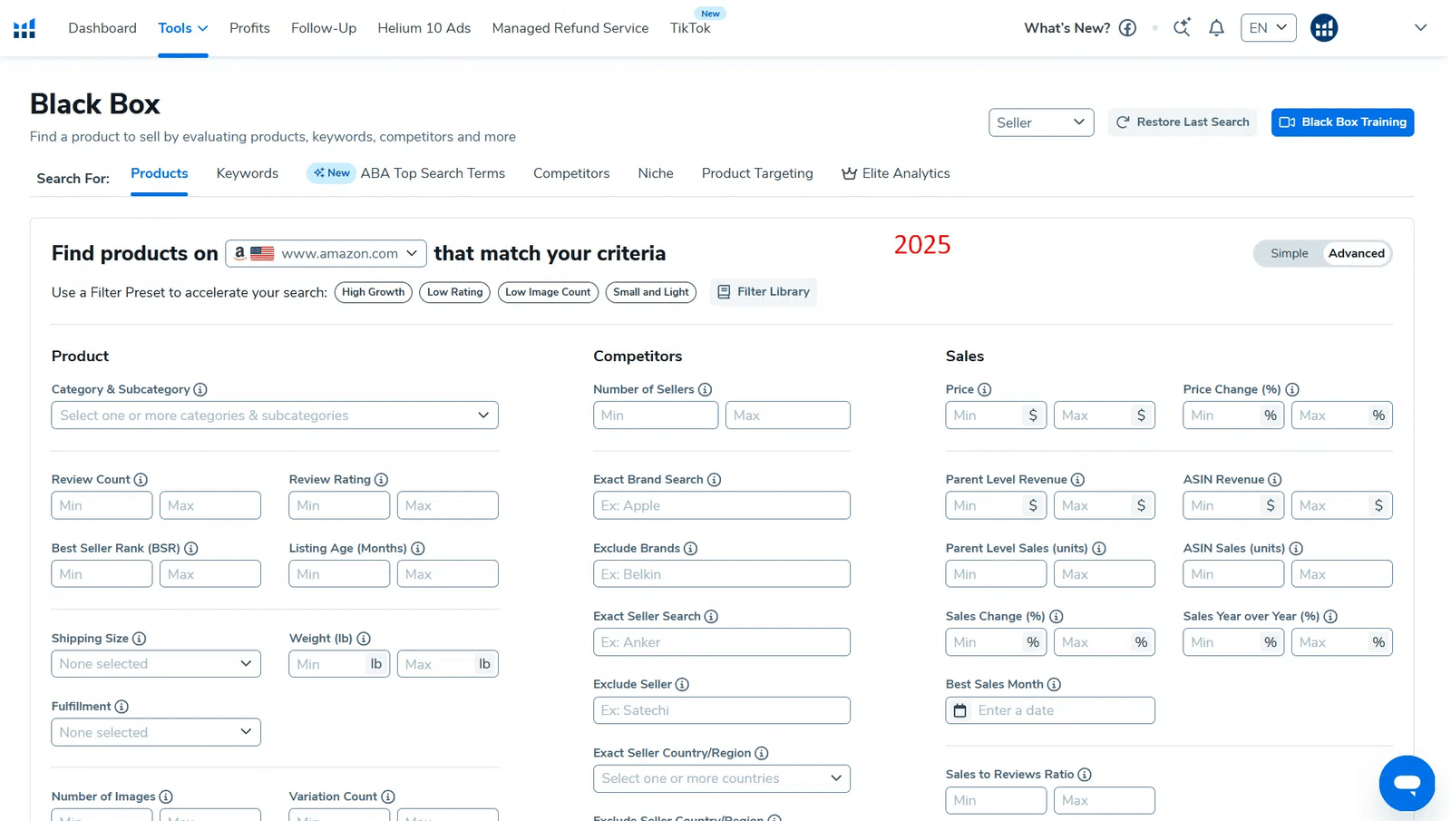The width and height of the screenshot is (1451, 821).
Task: Click the Black Box Training button
Action: [x=1342, y=122]
